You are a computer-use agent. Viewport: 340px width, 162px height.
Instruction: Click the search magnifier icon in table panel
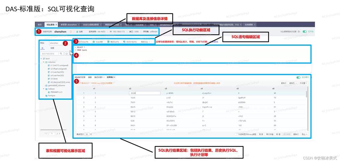click(x=61, y=53)
